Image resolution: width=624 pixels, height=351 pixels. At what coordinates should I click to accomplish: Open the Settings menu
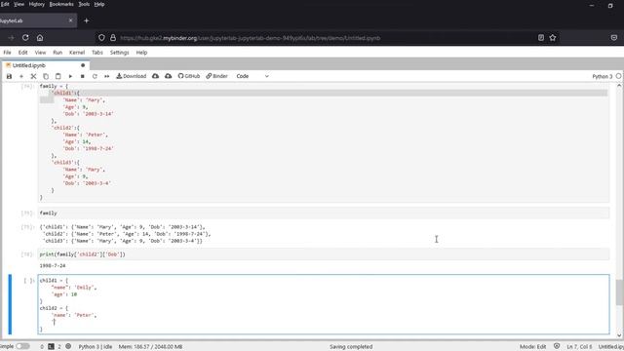tap(119, 52)
